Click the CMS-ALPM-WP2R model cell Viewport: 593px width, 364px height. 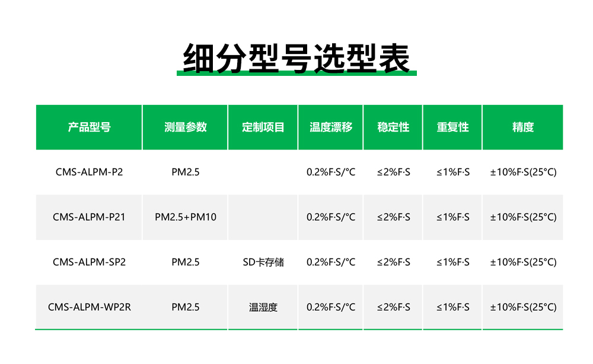coord(90,307)
